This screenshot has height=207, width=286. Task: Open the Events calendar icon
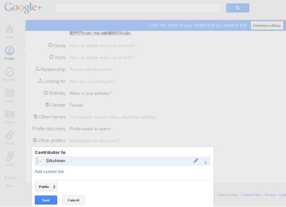(10, 93)
